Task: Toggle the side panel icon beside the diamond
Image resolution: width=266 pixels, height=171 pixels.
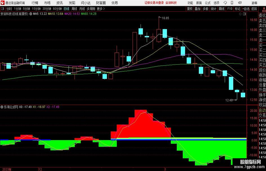Action: (x=244, y=14)
